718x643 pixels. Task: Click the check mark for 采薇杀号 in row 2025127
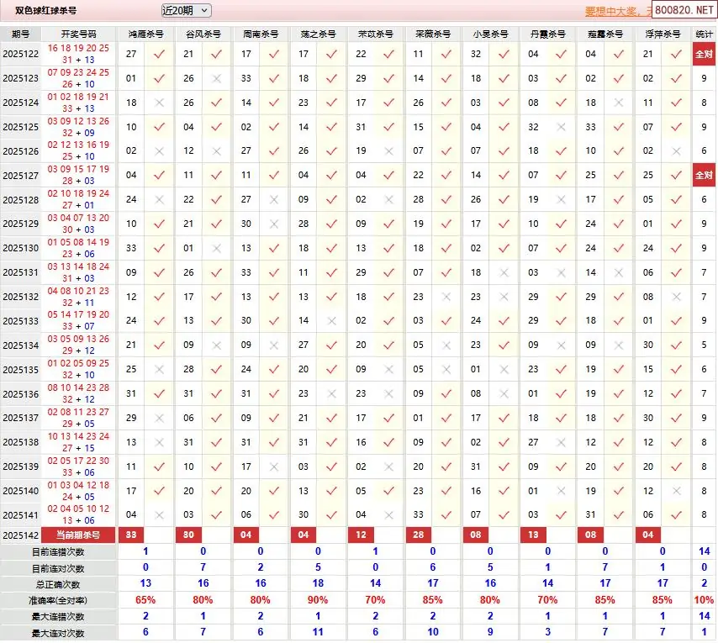point(446,176)
